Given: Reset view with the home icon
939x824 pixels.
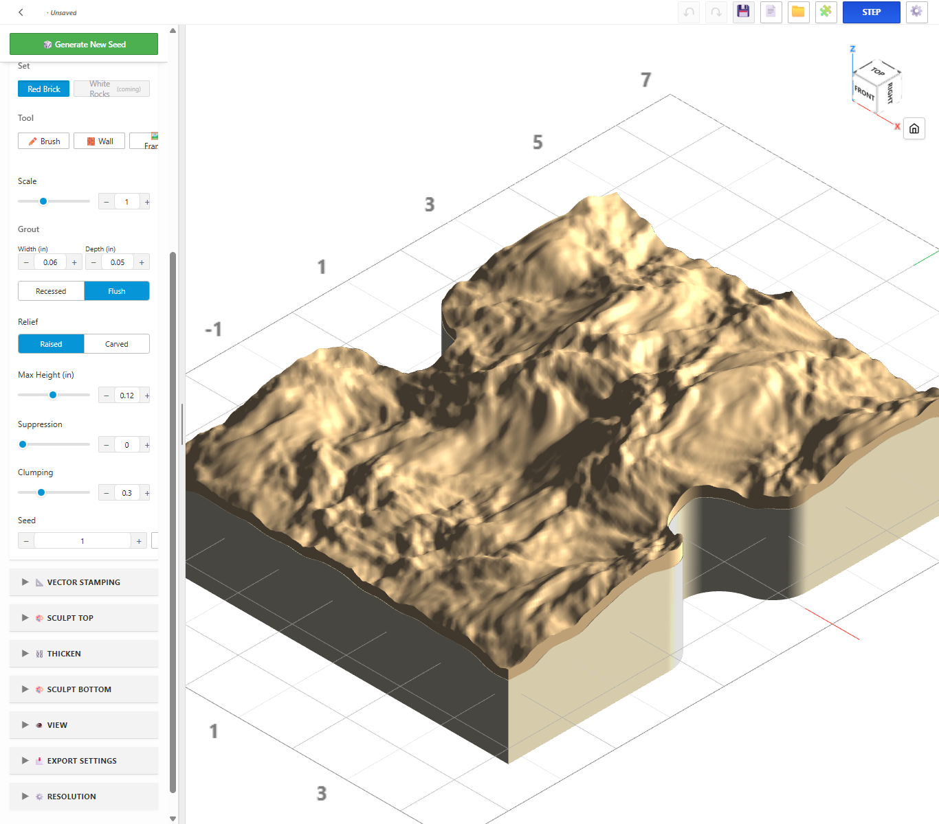Looking at the screenshot, I should coord(914,128).
